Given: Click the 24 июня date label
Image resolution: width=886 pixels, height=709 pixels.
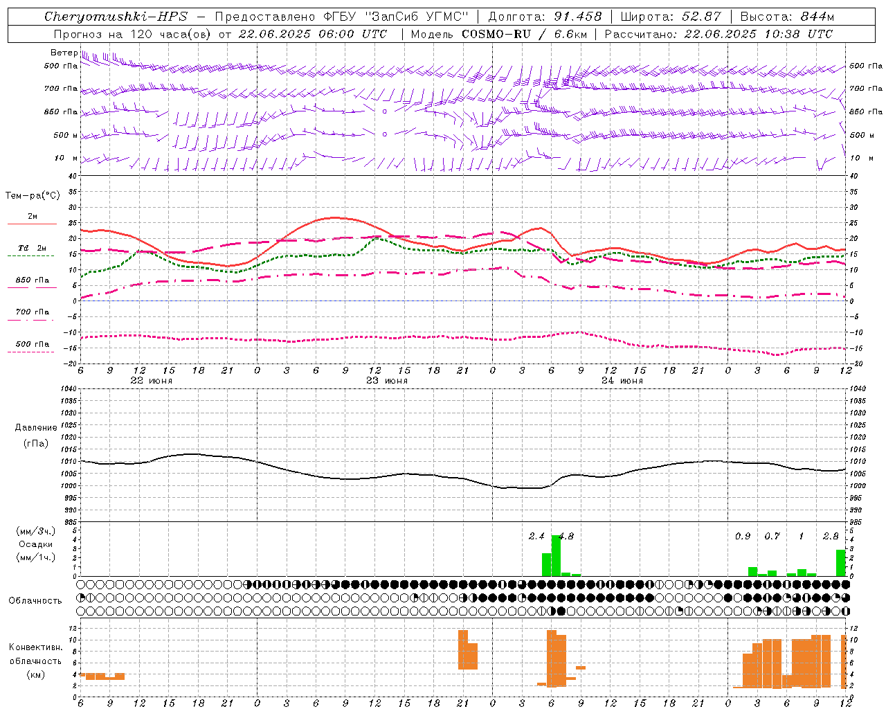Looking at the screenshot, I should [x=622, y=381].
